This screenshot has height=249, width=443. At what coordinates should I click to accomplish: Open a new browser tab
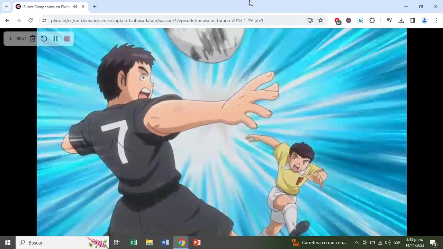95,7
